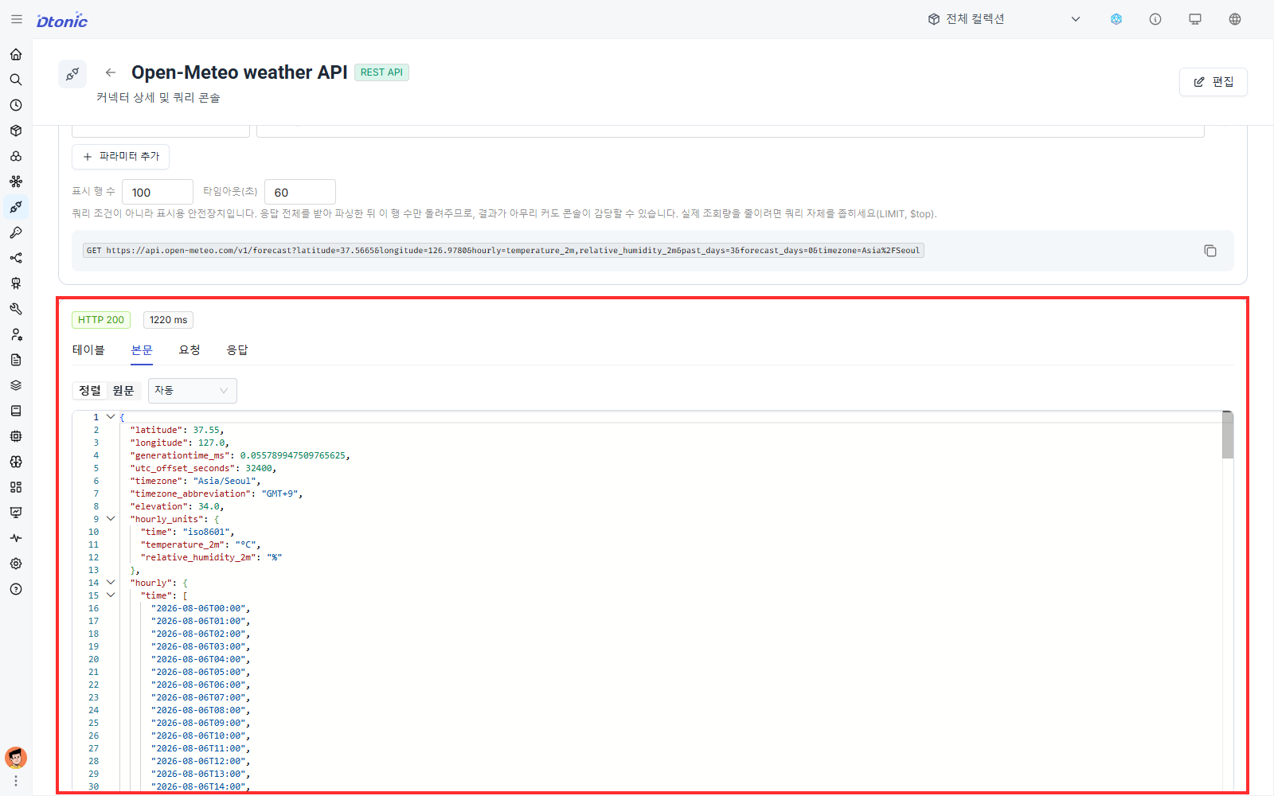Open the 전체 컬렉션 dropdown
Image resolution: width=1274 pixels, height=796 pixels.
pyautogui.click(x=1004, y=19)
